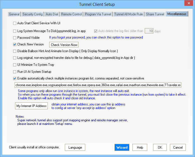The width and height of the screenshot is (195, 157).
Task: Close the Tunnel Client Setup window
Action: click(189, 3)
